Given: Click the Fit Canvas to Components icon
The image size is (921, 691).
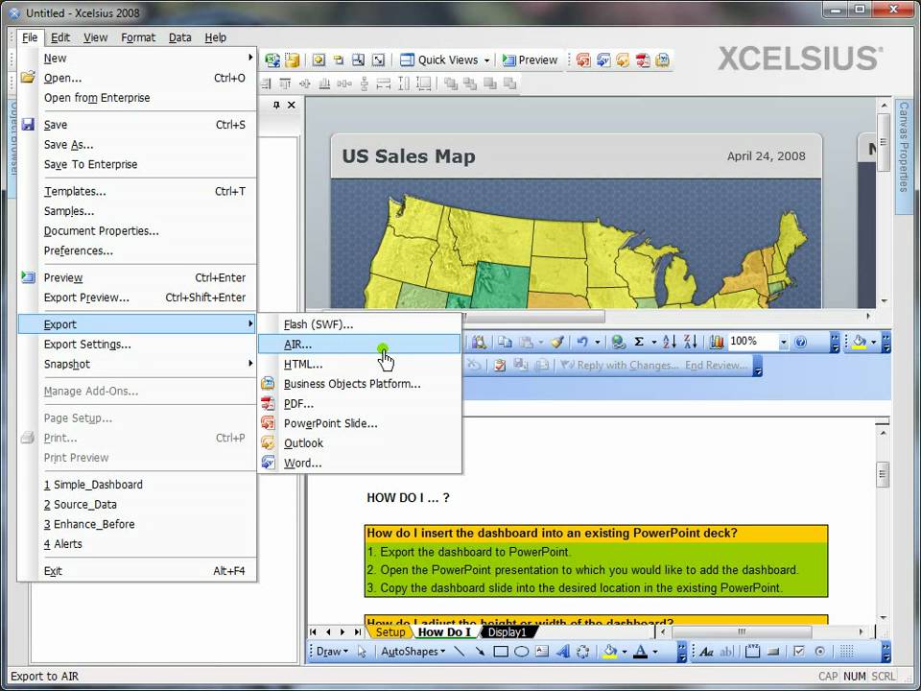Looking at the screenshot, I should coord(358,60).
